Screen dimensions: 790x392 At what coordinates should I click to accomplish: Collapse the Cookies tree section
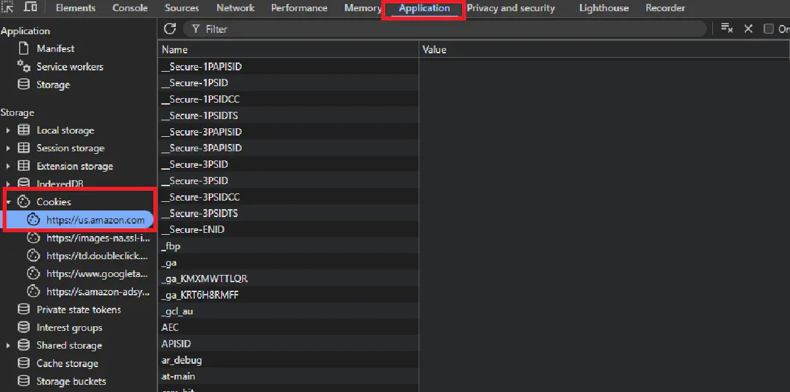8,202
